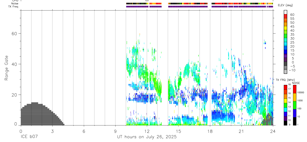This screenshot has width=307, height=142.
Task: Click the purple TX Freq strip between hours 10–12
Action: 137,7
